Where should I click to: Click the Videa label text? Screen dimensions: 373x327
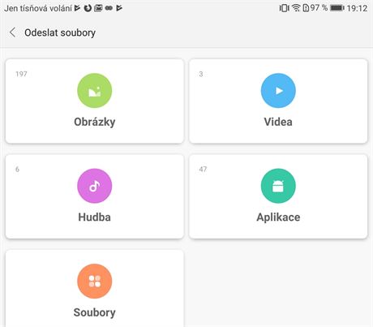(278, 122)
